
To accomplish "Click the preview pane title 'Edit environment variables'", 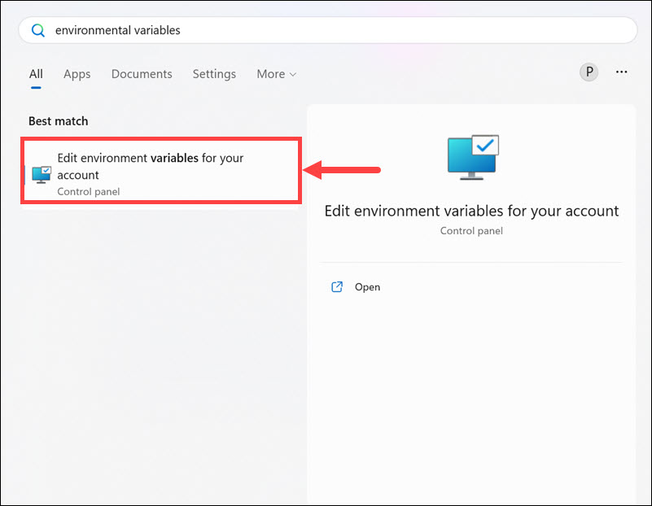I will click(471, 212).
